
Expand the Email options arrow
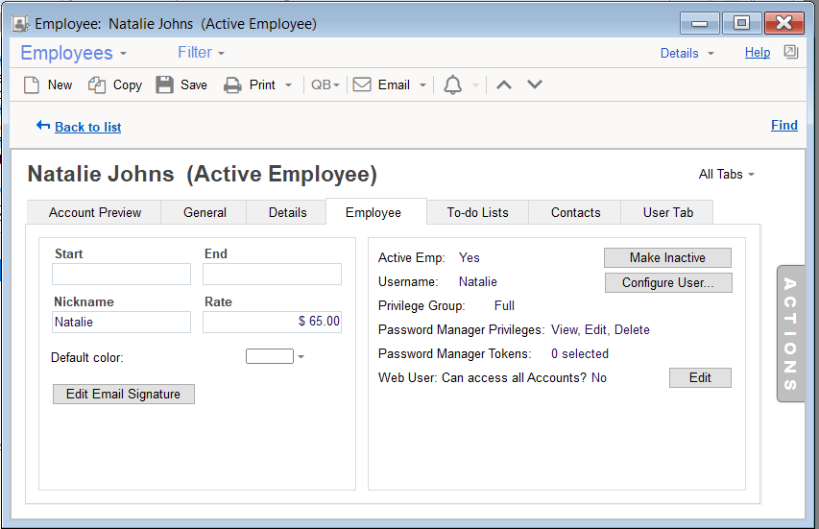[x=423, y=85]
